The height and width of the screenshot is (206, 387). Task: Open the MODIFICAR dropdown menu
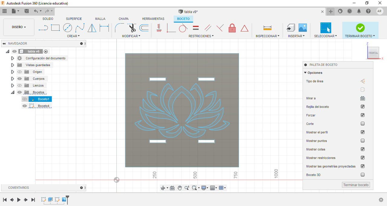(x=131, y=36)
